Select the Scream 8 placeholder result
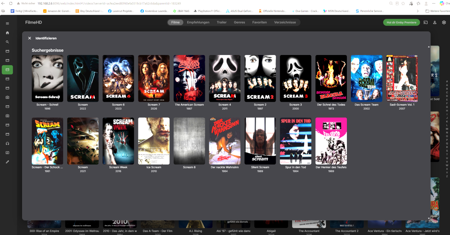 (189, 141)
